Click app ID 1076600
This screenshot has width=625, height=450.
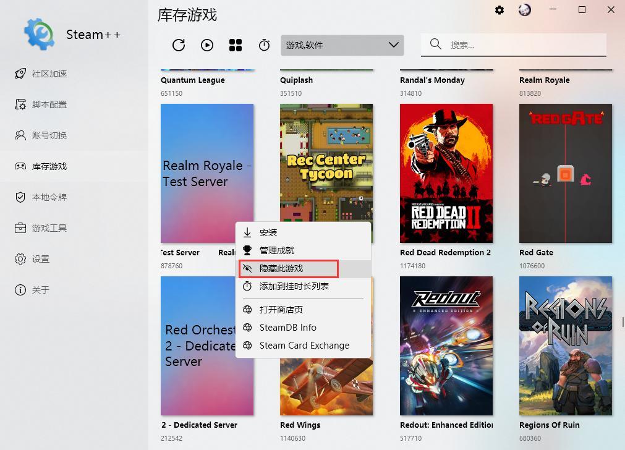(x=531, y=266)
